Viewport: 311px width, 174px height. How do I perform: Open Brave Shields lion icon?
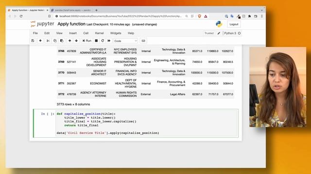[200, 16]
